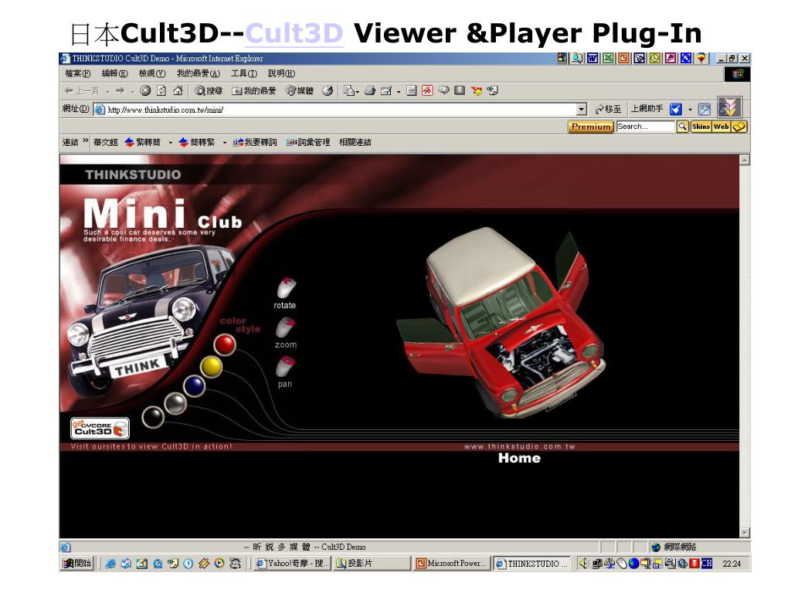Expand the dropdown next to 上網助手 icon

coord(690,110)
